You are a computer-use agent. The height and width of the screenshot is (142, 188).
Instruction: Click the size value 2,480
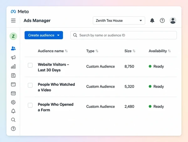[x=129, y=106]
